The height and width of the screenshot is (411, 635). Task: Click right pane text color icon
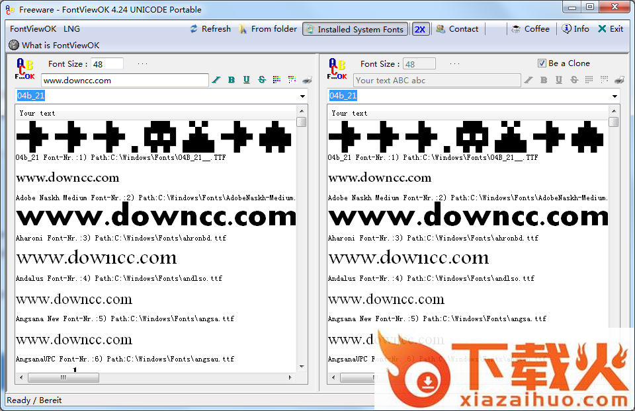pos(589,80)
